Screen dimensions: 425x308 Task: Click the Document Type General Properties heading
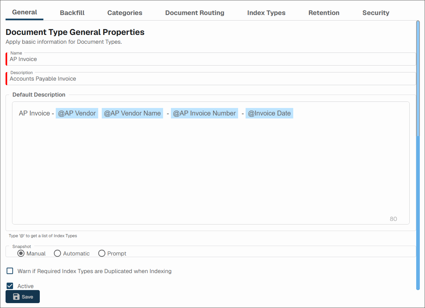click(x=75, y=32)
